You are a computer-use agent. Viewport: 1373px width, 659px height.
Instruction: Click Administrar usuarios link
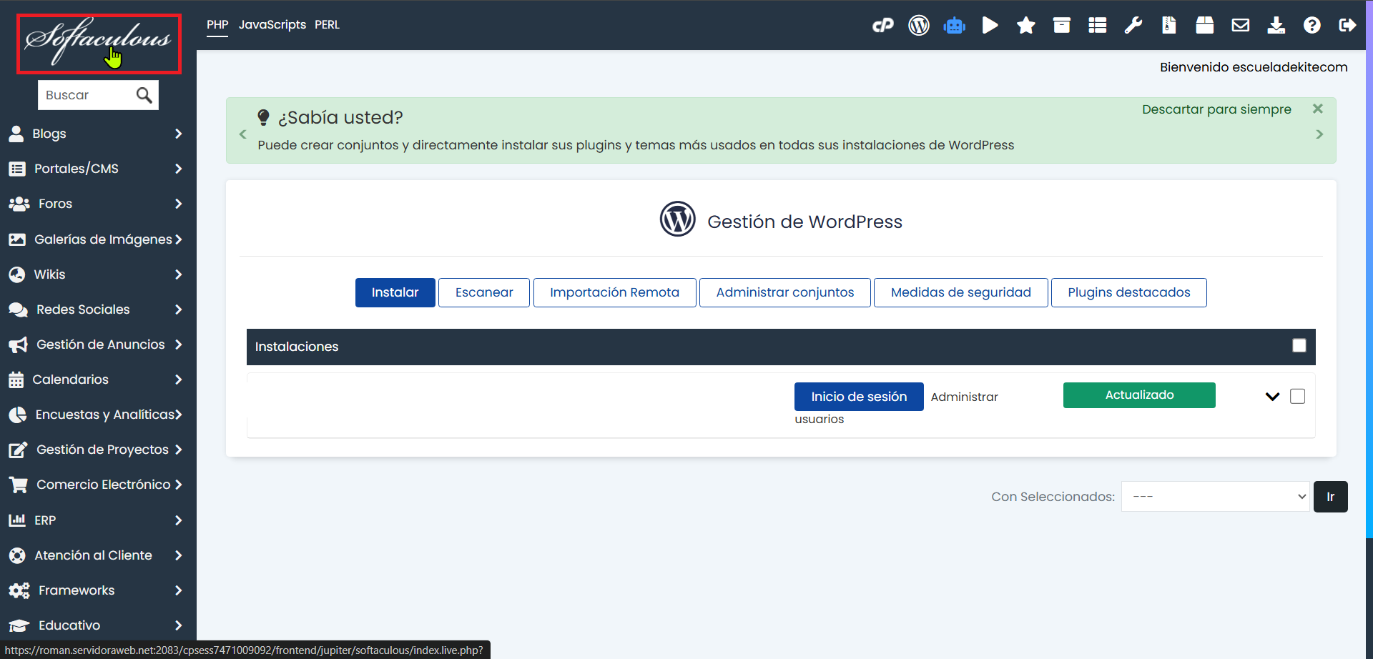[x=964, y=397]
